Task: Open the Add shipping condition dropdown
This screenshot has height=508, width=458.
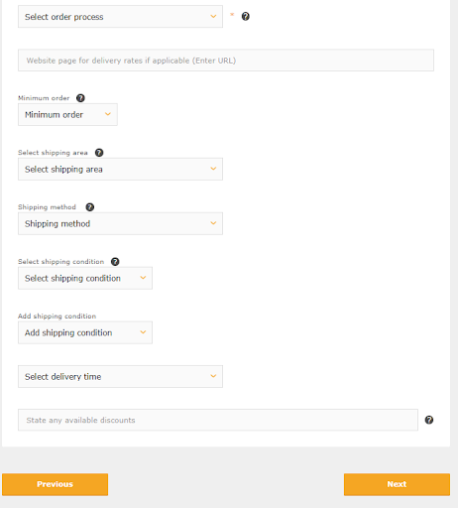Action: coord(85,332)
